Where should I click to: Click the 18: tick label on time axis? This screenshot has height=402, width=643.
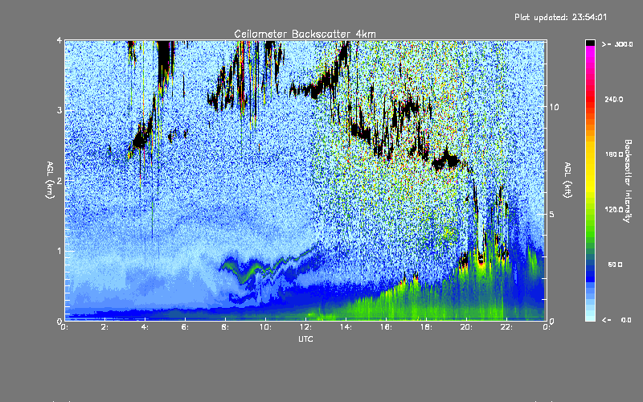(x=426, y=327)
